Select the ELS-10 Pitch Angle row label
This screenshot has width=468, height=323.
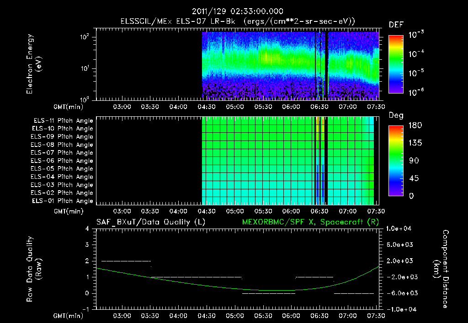coord(63,129)
